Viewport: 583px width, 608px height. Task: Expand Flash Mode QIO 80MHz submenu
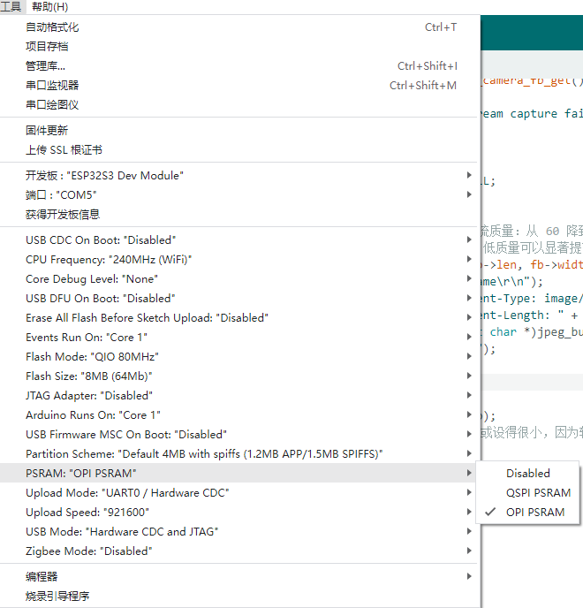pyautogui.click(x=240, y=356)
